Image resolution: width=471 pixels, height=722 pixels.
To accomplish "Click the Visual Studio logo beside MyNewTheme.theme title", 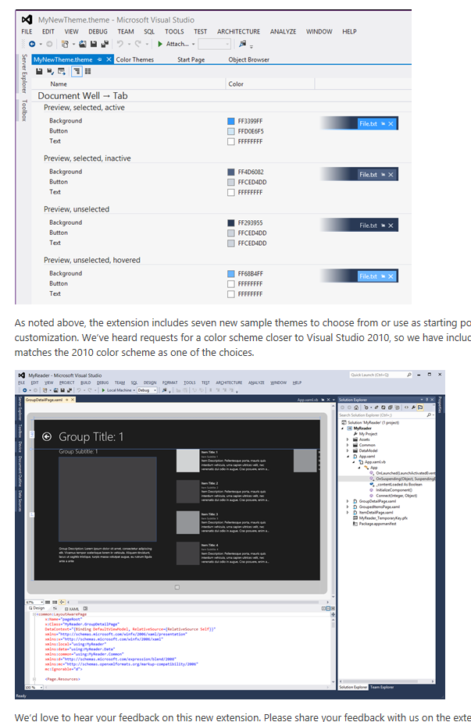I will click(27, 20).
